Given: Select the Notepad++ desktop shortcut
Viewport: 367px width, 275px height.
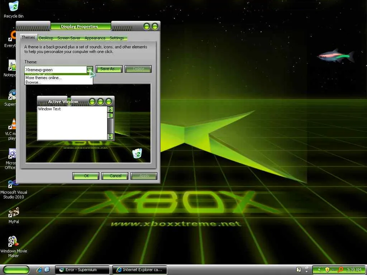Looking at the screenshot, I should [10, 68].
